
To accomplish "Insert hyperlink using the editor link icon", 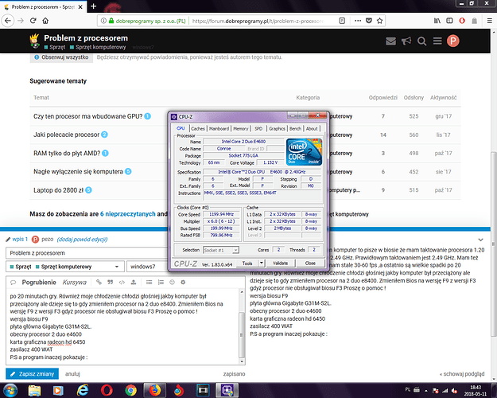I will [99, 282].
